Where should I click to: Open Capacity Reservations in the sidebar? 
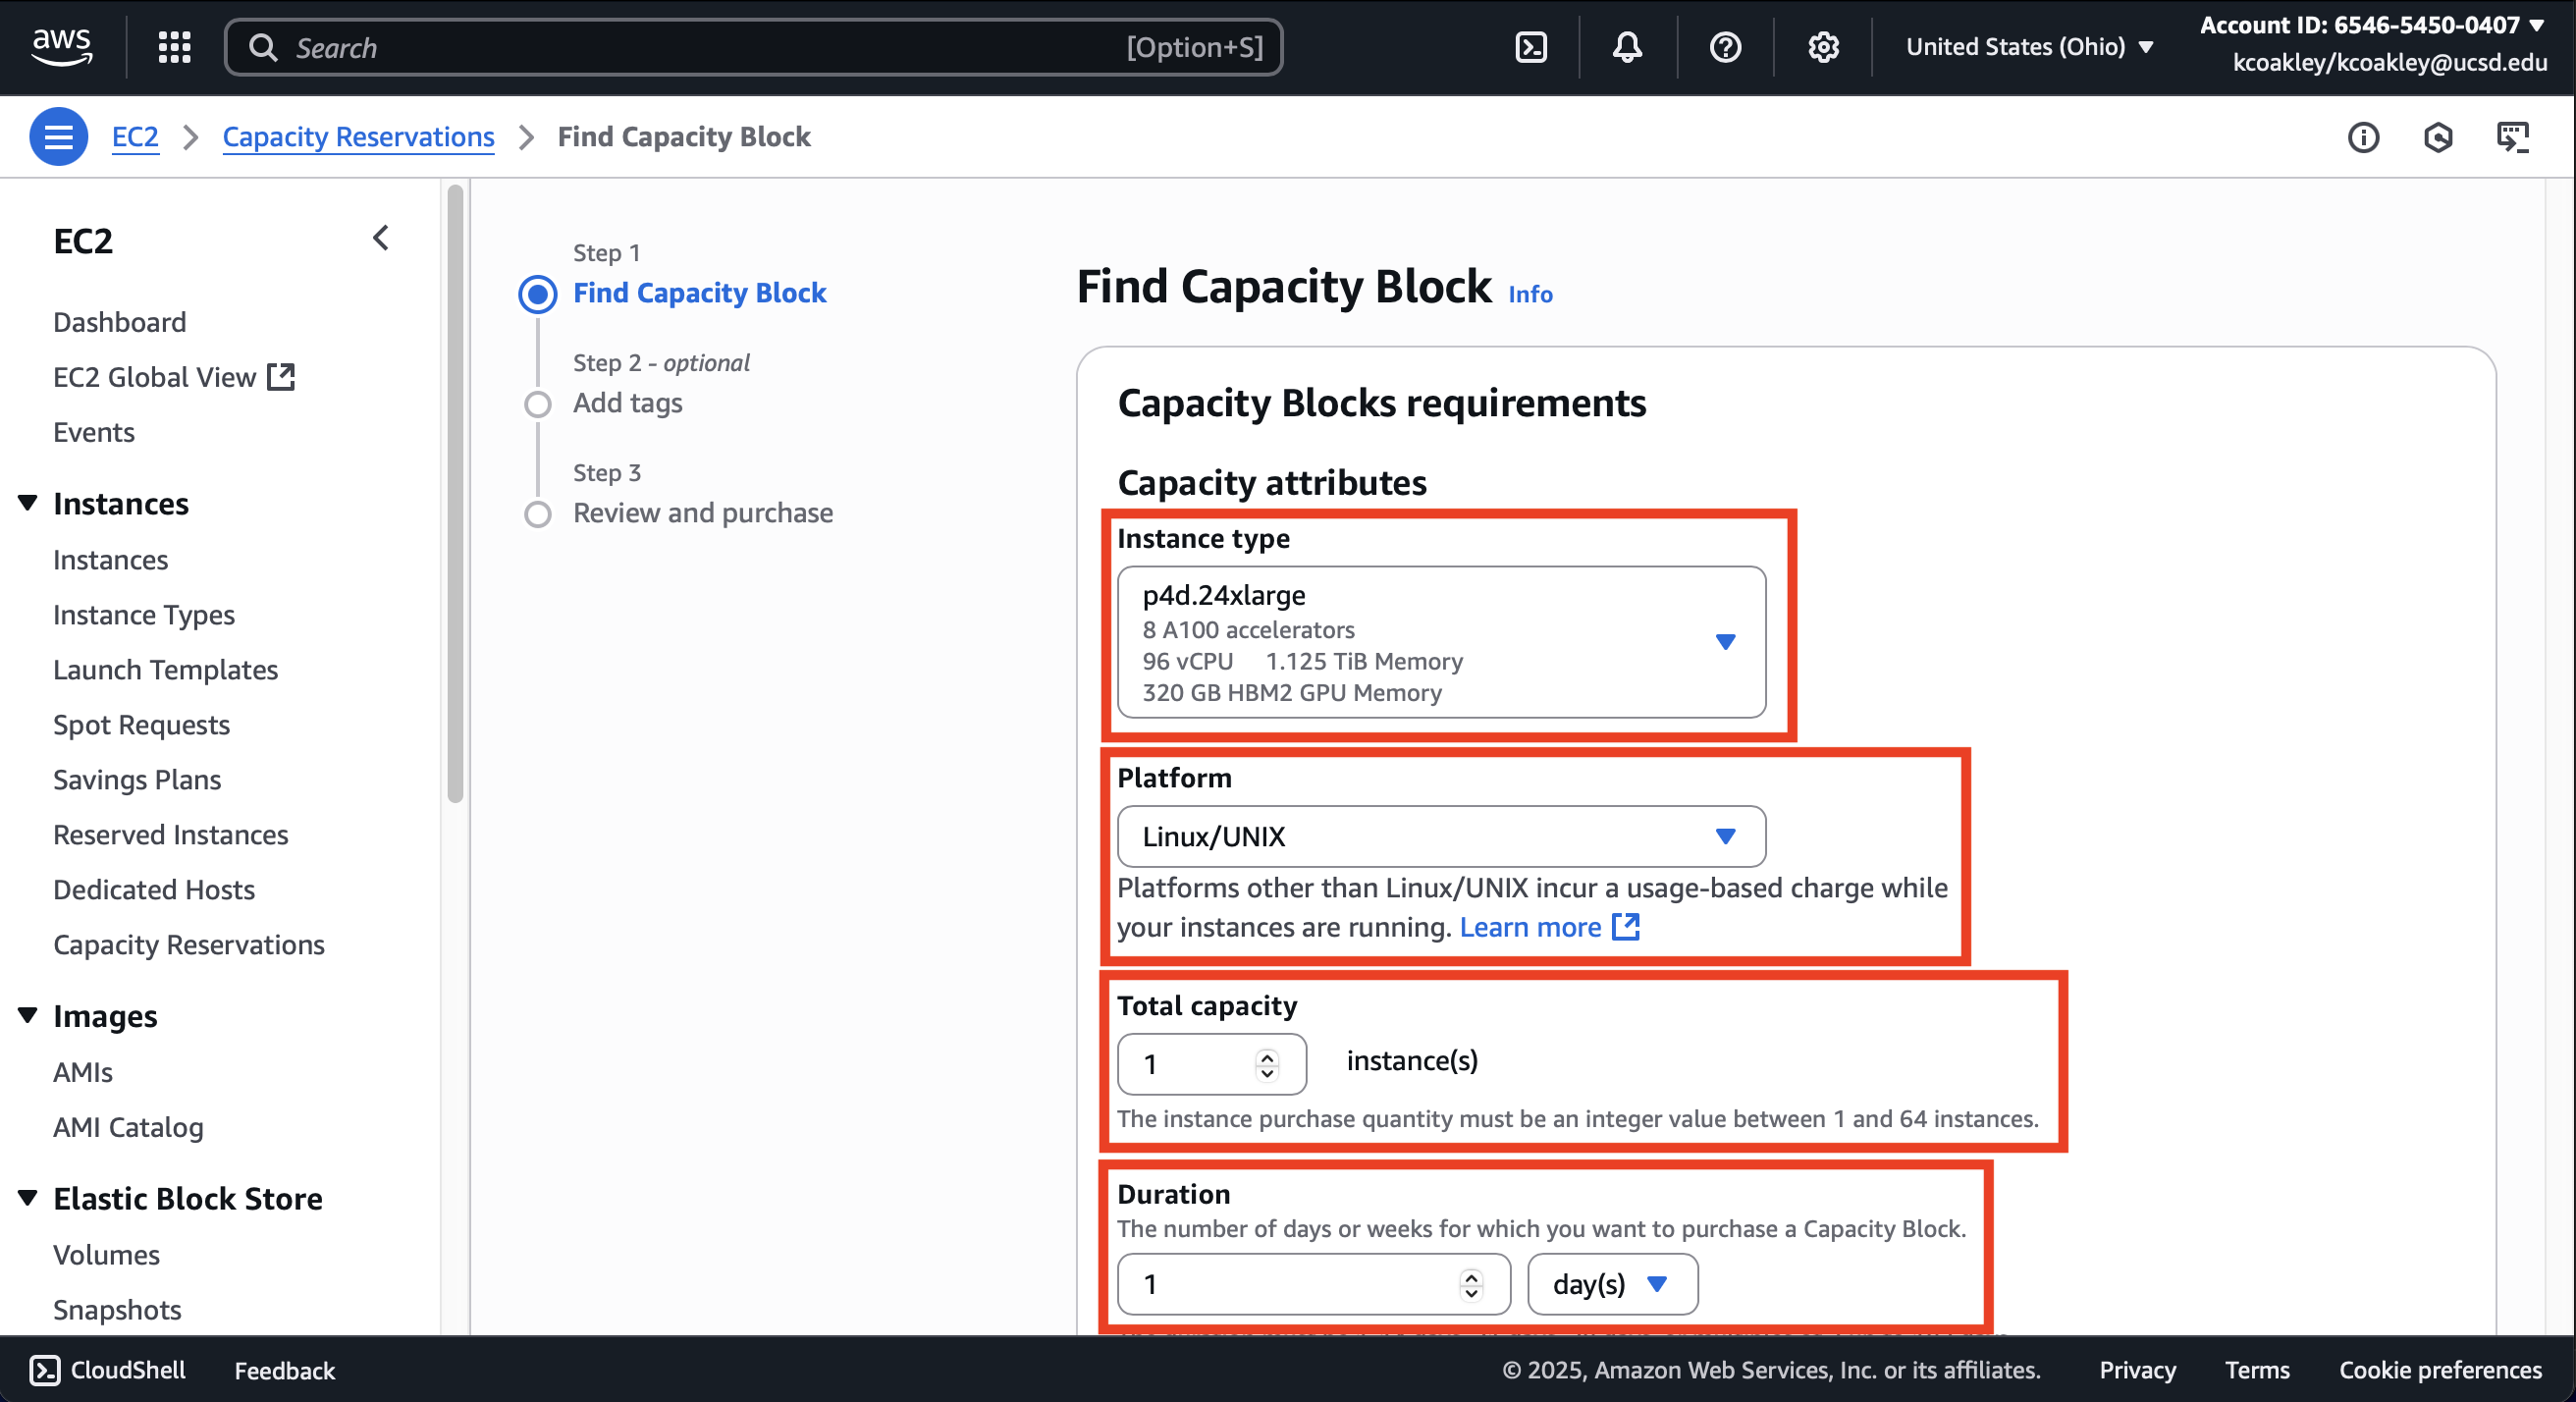[189, 945]
